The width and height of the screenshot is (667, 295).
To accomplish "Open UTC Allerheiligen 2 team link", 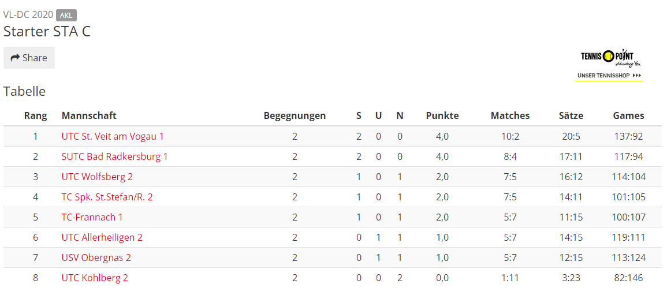I will tap(102, 237).
